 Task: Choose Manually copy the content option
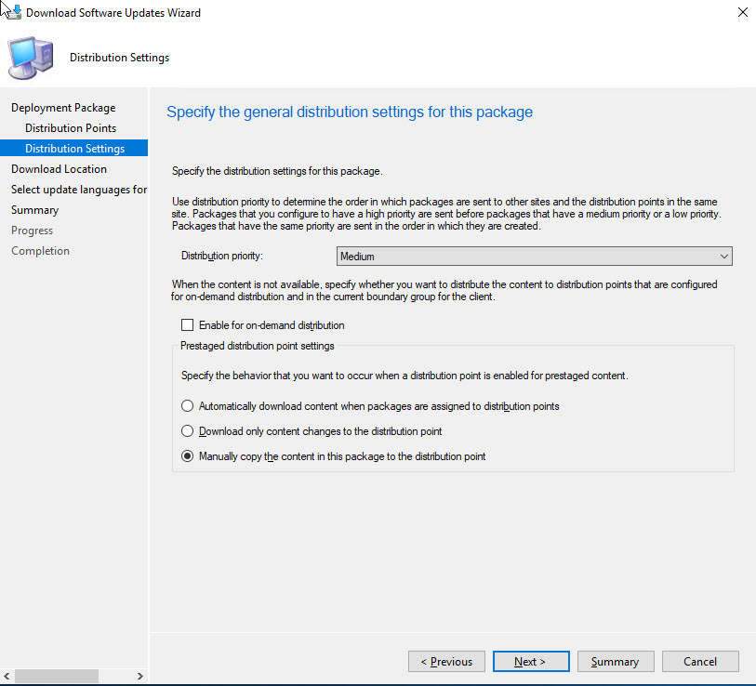[x=188, y=456]
